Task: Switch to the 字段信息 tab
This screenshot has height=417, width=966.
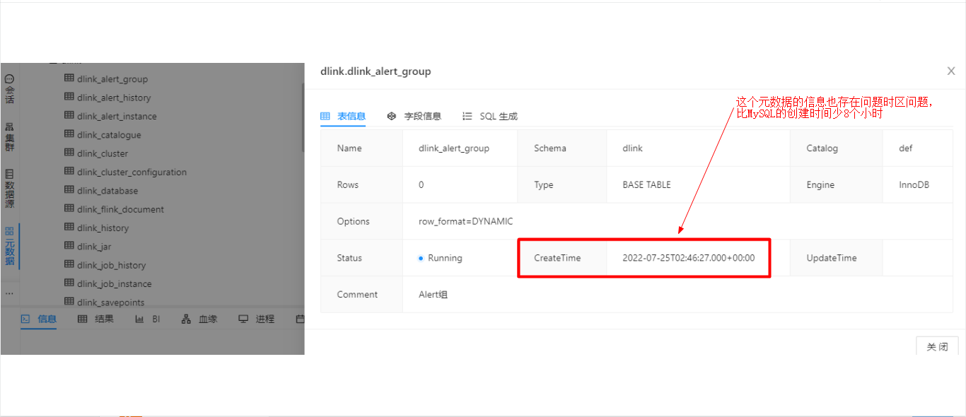Action: click(x=414, y=116)
